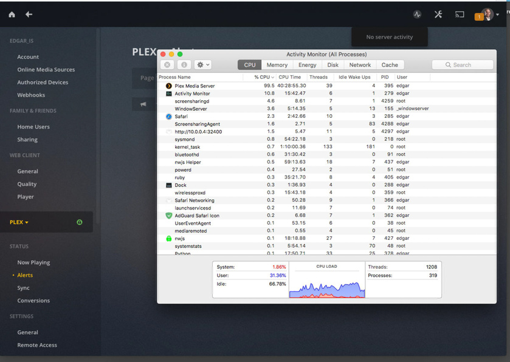Open Sharing settings
Viewport: 510px width, 362px height.
point(27,140)
